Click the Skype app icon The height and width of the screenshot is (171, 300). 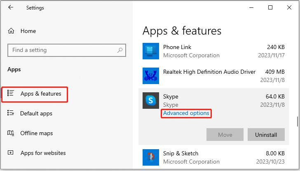[151, 101]
